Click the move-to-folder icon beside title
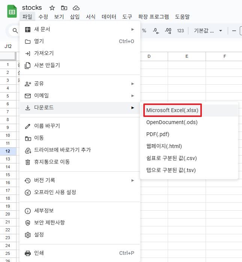Screen dimensions: 242x262 pyautogui.click(x=64, y=8)
